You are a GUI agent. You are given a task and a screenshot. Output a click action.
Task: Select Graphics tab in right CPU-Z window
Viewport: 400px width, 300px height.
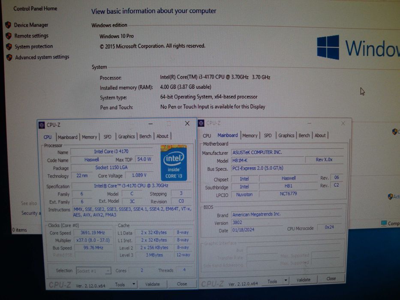286,135
